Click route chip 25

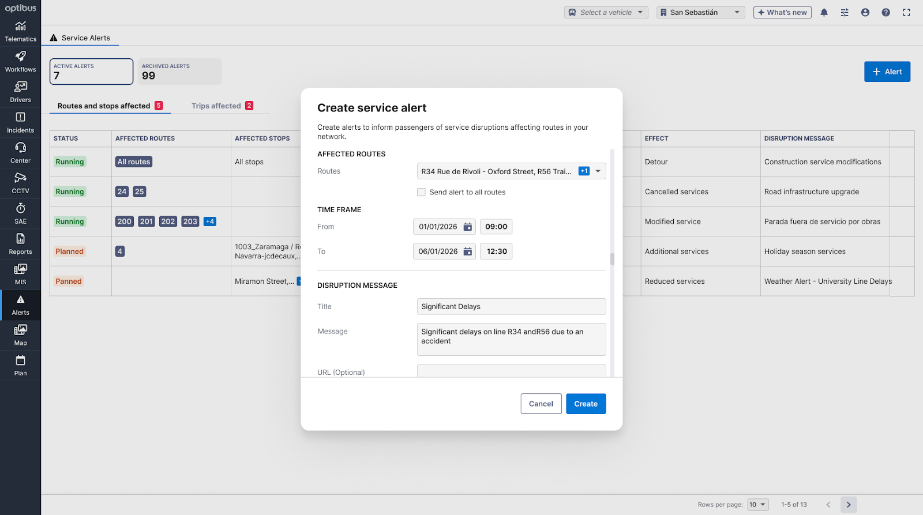click(140, 191)
